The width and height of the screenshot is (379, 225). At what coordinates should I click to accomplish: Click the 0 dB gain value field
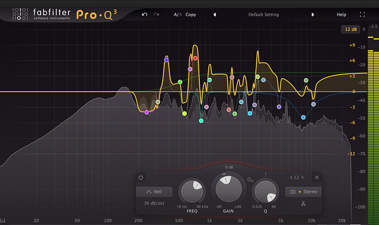point(229,167)
